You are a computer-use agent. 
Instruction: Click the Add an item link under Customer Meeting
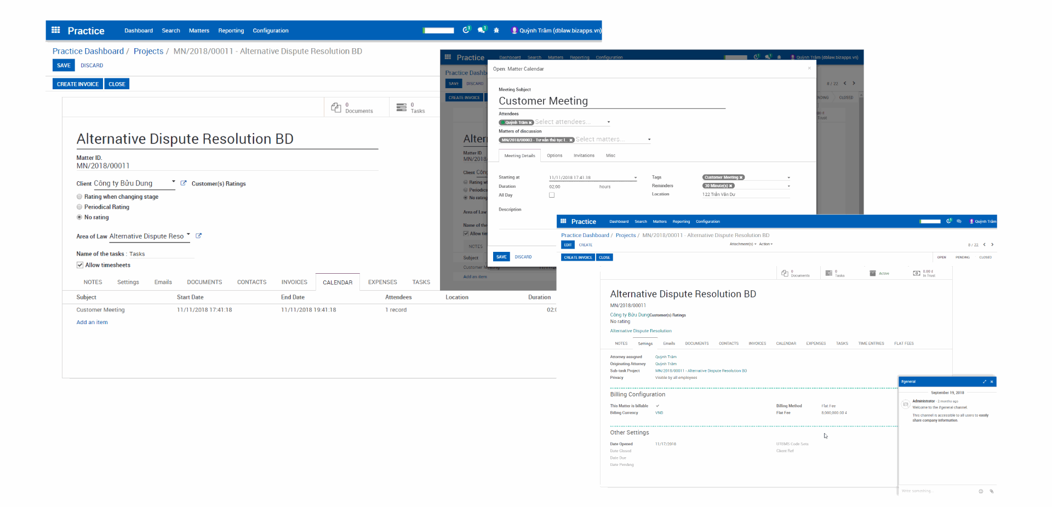tap(92, 322)
